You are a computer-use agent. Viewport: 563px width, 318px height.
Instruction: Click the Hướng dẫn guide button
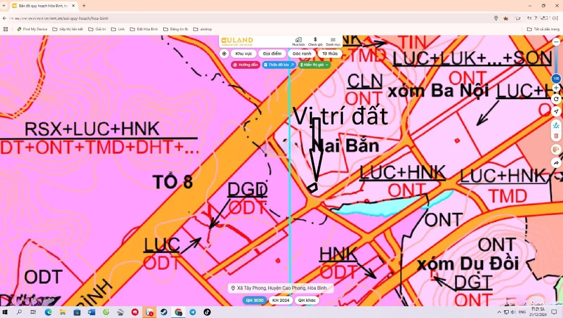tap(246, 65)
